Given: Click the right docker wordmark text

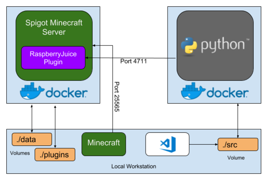Looking at the screenshot, I should [x=228, y=93].
